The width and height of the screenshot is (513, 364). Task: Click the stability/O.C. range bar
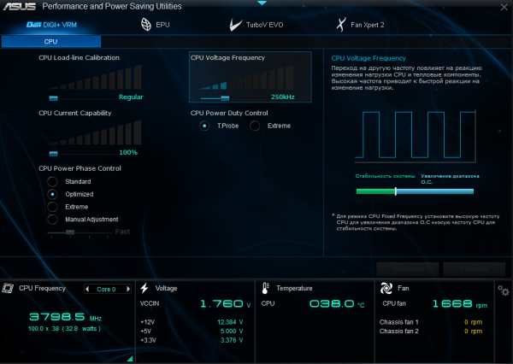click(415, 191)
